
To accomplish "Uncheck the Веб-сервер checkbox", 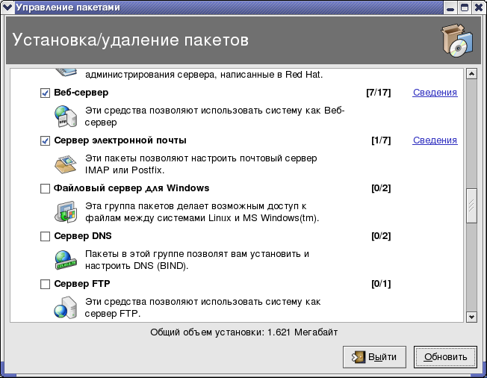I will [45, 93].
